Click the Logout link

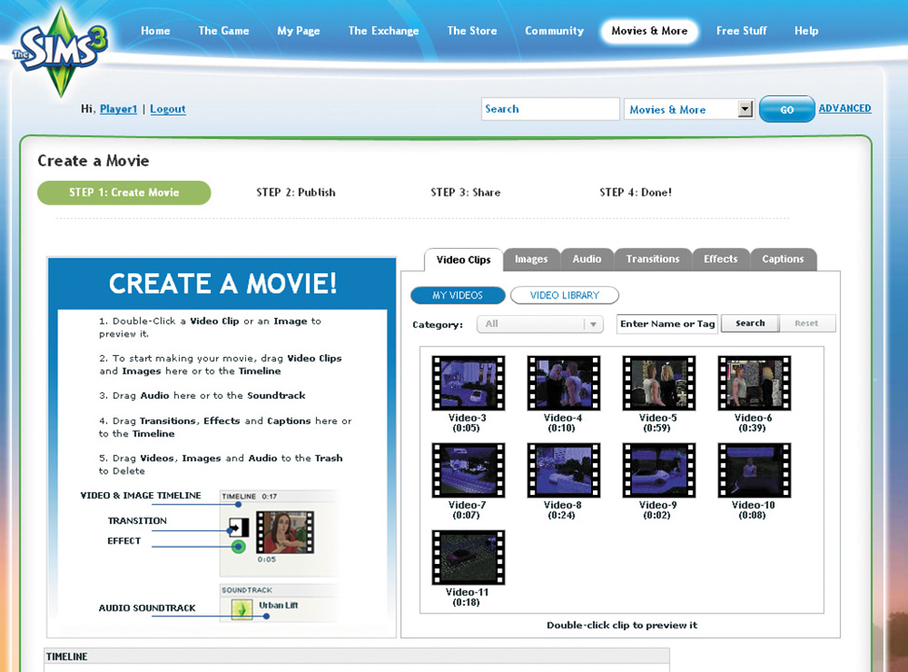[168, 109]
